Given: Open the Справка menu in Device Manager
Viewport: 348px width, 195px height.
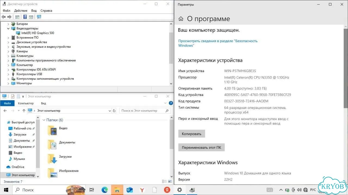Looking at the screenshot, I should point(46,11).
